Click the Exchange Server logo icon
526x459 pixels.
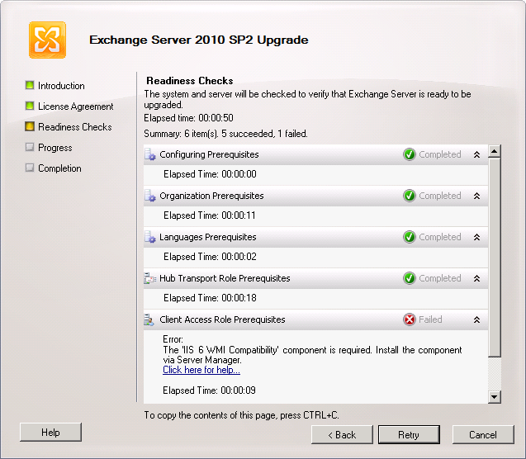coord(47,40)
